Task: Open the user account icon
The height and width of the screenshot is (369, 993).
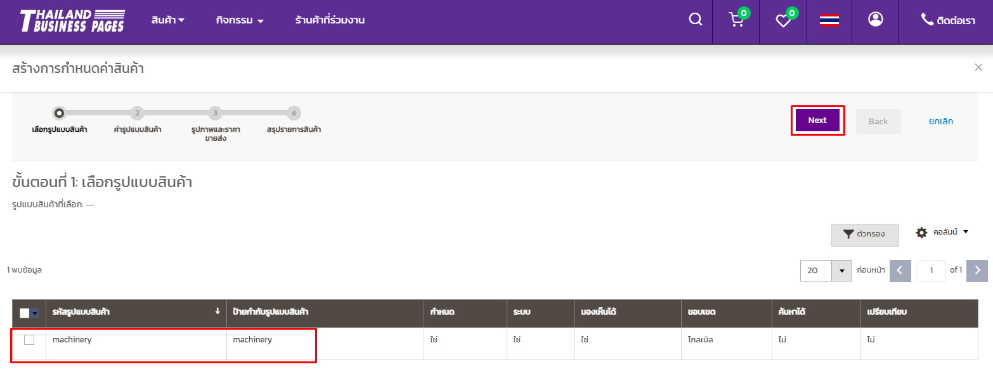Action: [876, 20]
